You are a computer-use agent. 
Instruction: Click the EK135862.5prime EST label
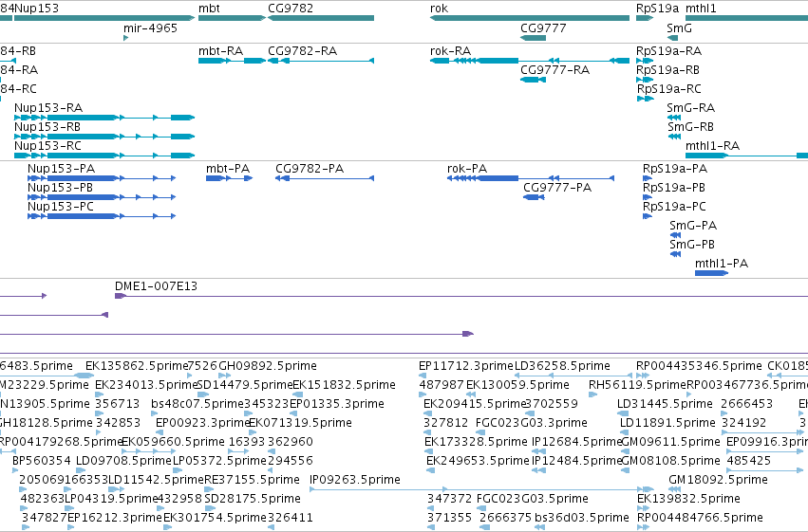coord(137,366)
